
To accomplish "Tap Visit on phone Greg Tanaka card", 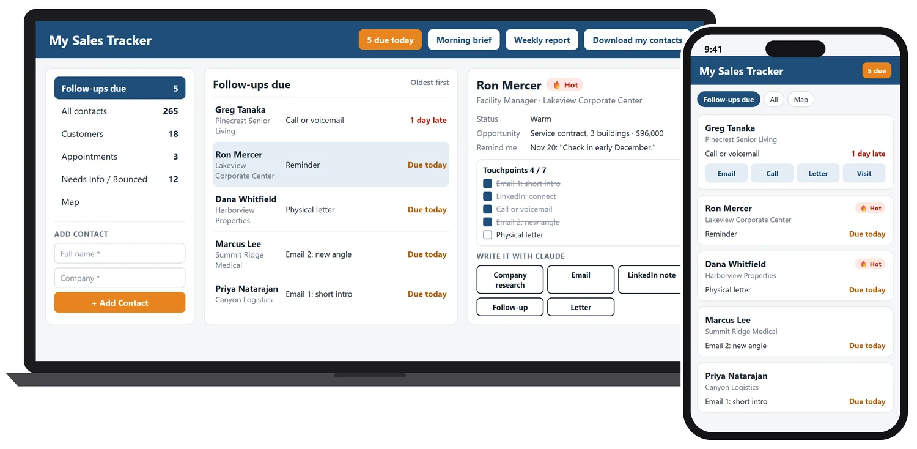I will (x=864, y=173).
